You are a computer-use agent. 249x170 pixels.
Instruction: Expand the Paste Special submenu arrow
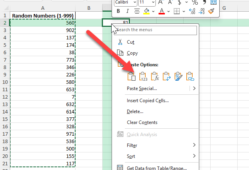click(194, 88)
